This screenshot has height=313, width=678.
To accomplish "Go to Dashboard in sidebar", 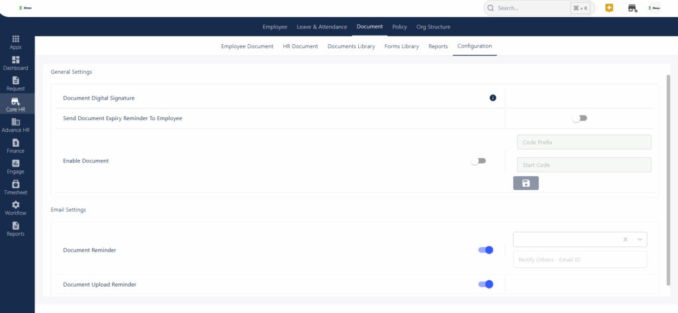I will (x=16, y=63).
